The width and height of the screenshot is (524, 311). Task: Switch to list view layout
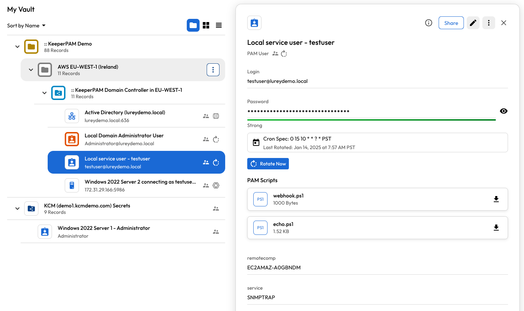[219, 25]
